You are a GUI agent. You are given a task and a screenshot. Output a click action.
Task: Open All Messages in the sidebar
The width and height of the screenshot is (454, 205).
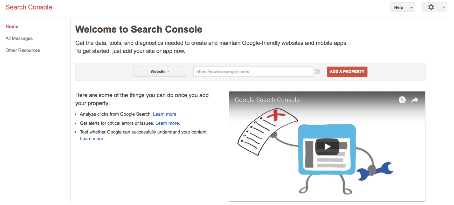coord(19,38)
